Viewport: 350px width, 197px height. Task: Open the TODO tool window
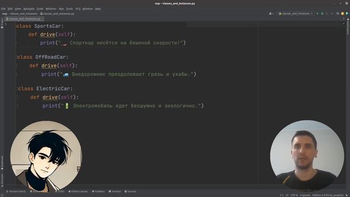tap(60, 192)
